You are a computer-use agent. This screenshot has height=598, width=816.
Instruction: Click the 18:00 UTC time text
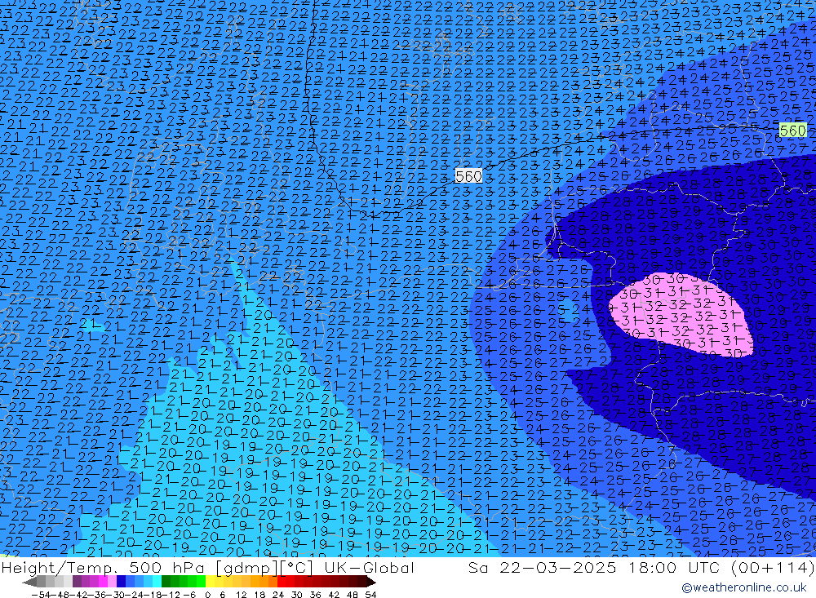tap(676, 567)
